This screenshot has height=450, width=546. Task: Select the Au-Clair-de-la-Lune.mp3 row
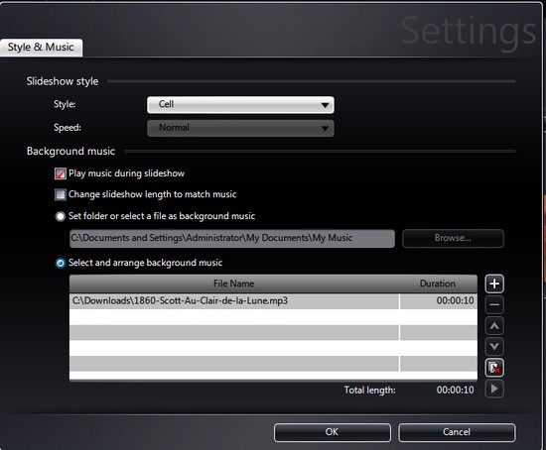click(x=273, y=300)
